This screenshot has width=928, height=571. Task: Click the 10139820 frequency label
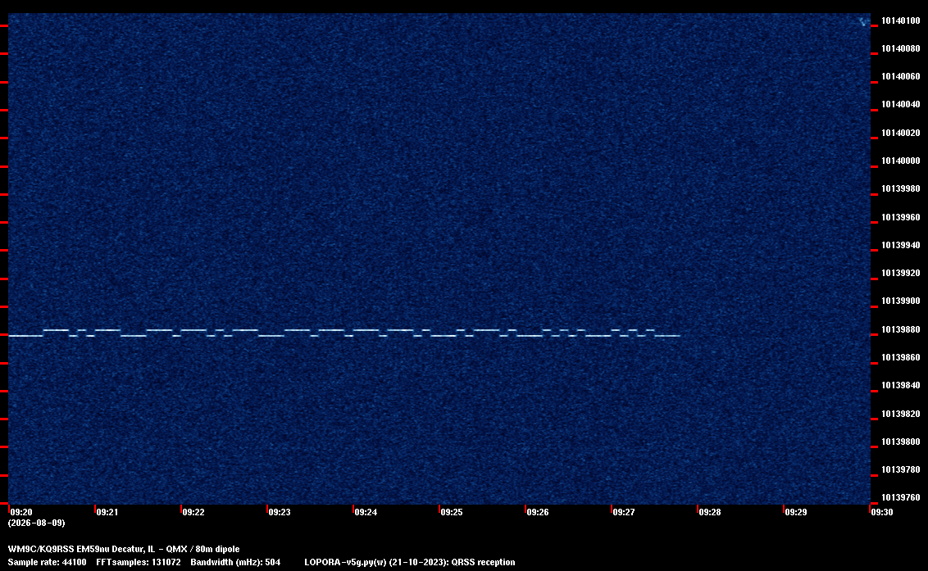[x=900, y=414]
